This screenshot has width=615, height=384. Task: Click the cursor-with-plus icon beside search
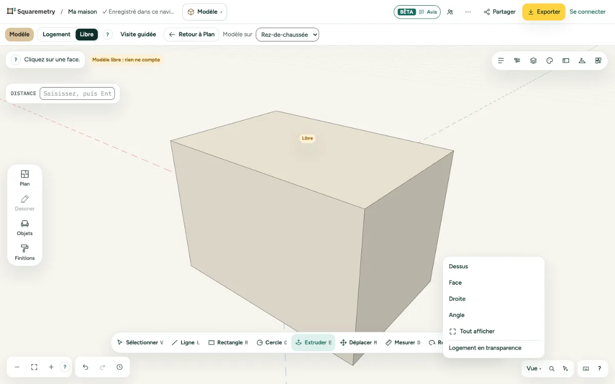pos(565,368)
